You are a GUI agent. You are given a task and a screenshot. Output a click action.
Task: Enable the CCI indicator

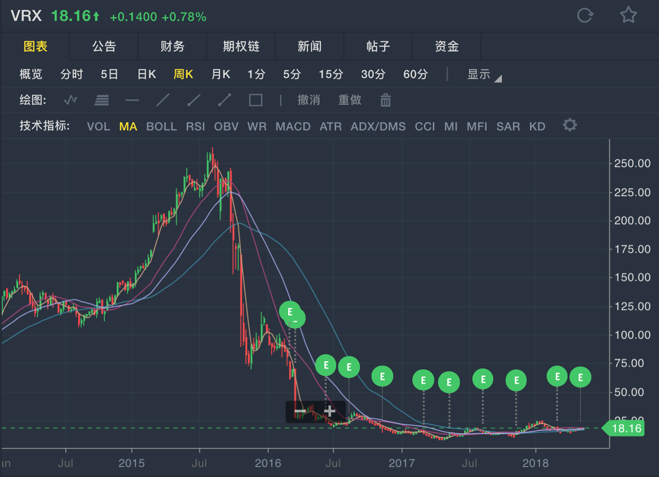coord(425,127)
